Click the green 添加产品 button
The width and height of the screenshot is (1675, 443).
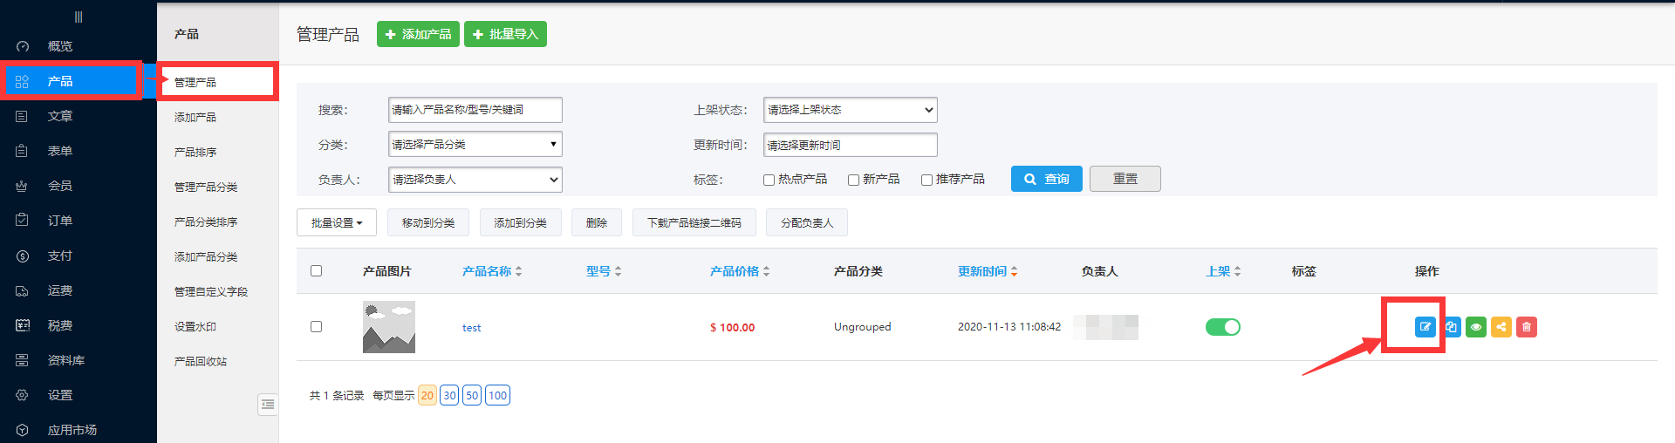click(x=418, y=34)
